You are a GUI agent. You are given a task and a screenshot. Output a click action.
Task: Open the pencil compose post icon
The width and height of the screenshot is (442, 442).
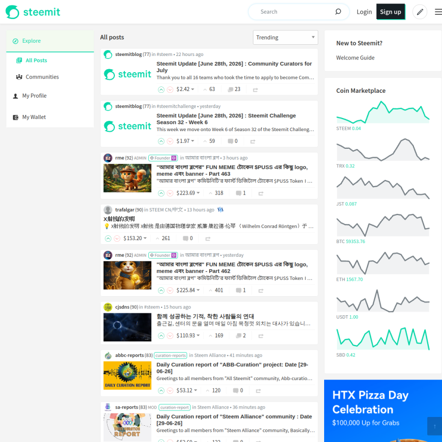[419, 12]
